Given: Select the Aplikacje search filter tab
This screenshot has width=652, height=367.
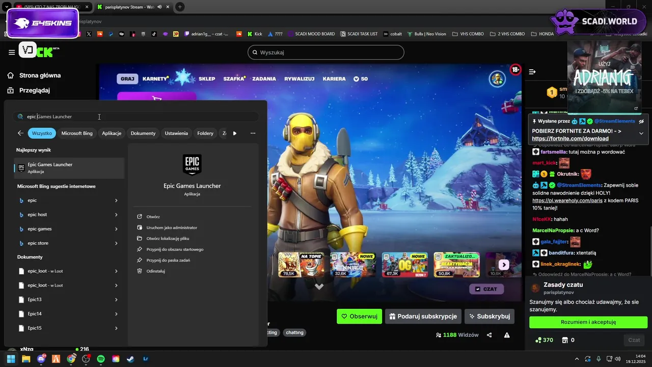Looking at the screenshot, I should 112,133.
